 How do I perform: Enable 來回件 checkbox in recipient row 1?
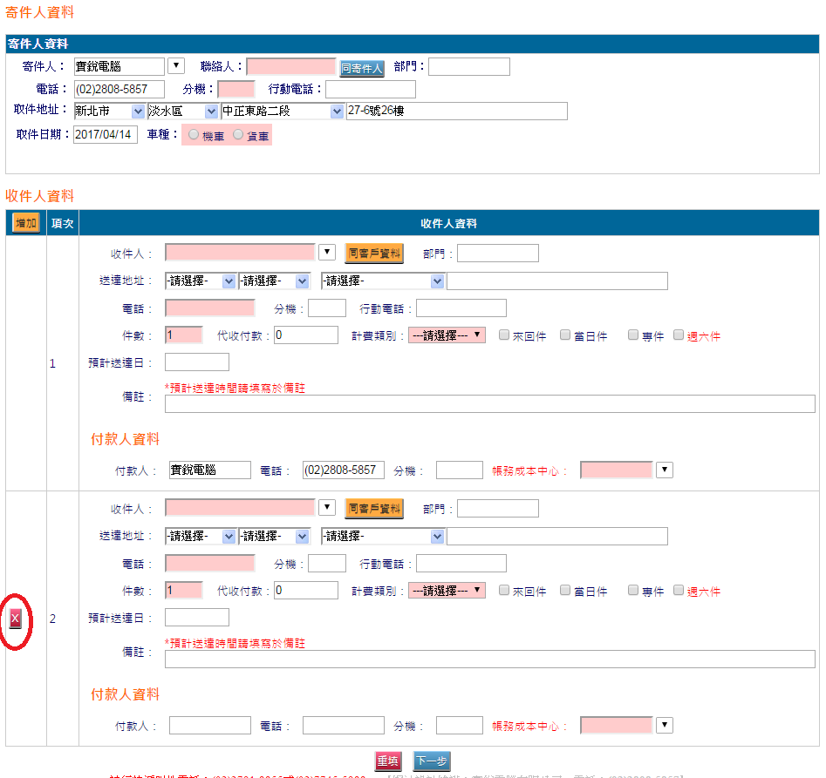(504, 335)
